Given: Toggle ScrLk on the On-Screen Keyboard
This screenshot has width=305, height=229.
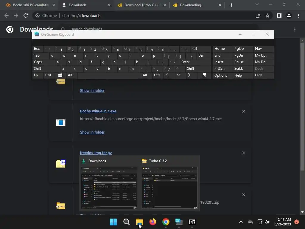Looking at the screenshot, I should point(242,69).
